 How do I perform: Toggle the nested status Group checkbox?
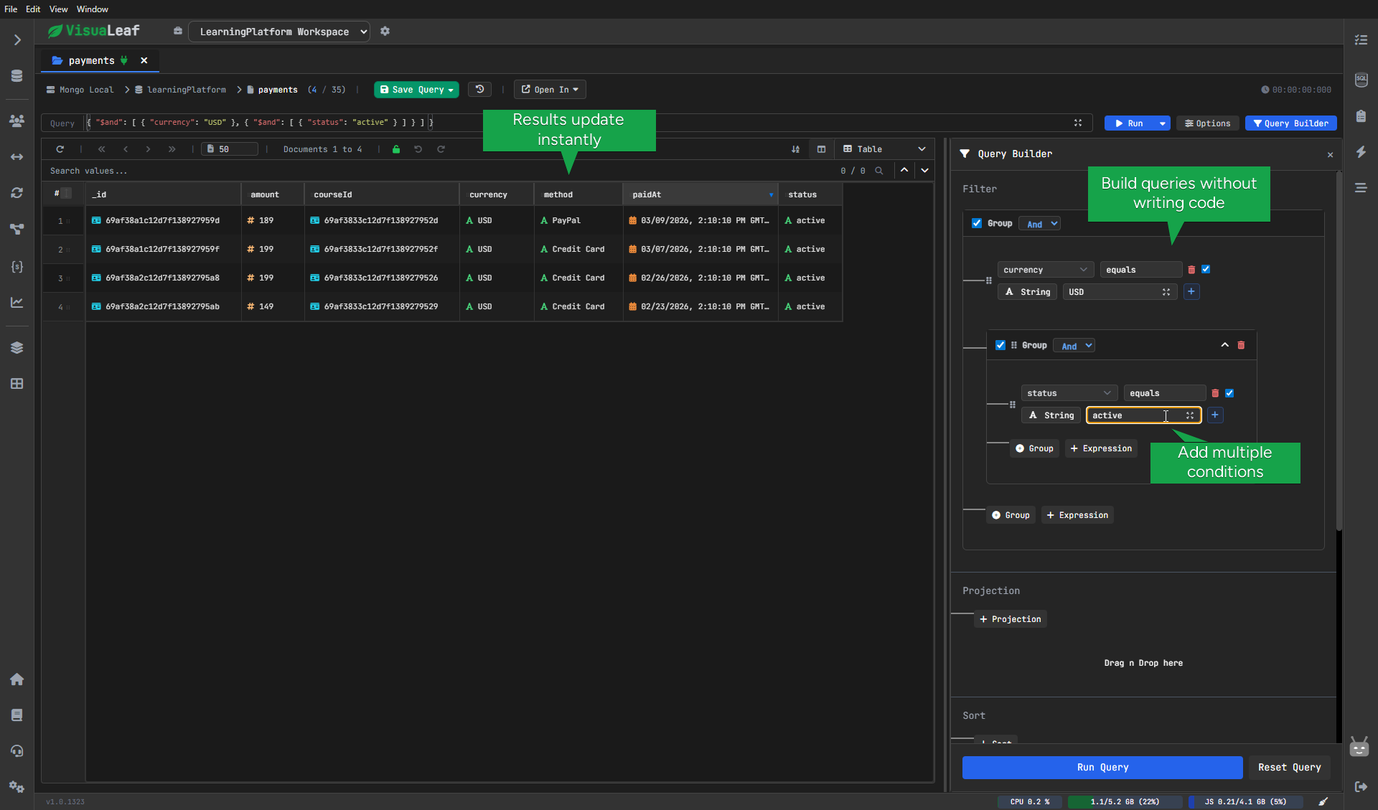1000,345
